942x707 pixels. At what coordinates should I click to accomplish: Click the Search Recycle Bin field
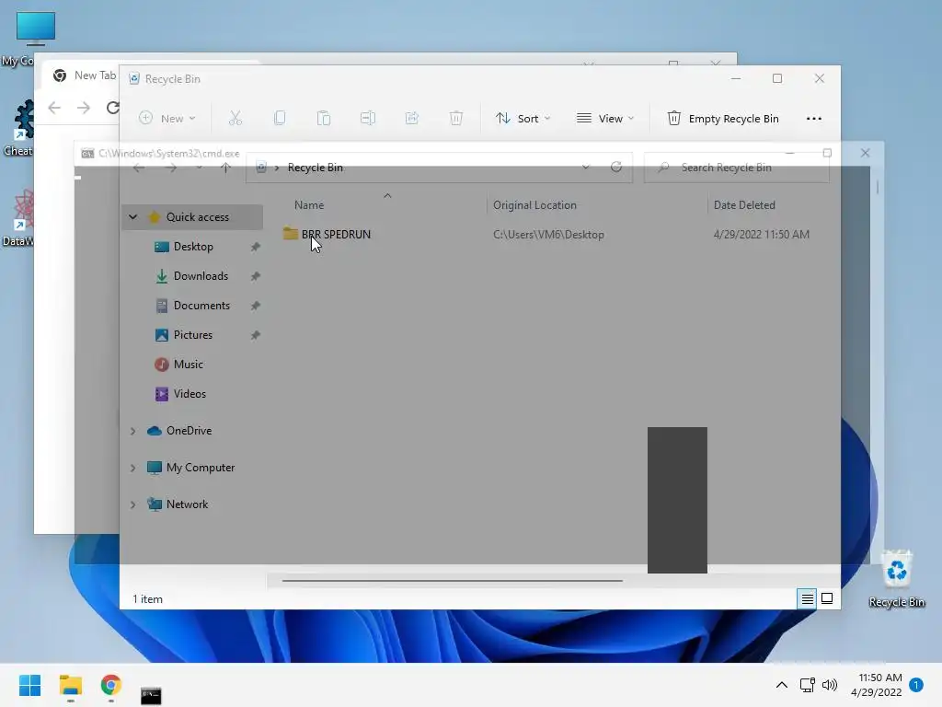737,168
